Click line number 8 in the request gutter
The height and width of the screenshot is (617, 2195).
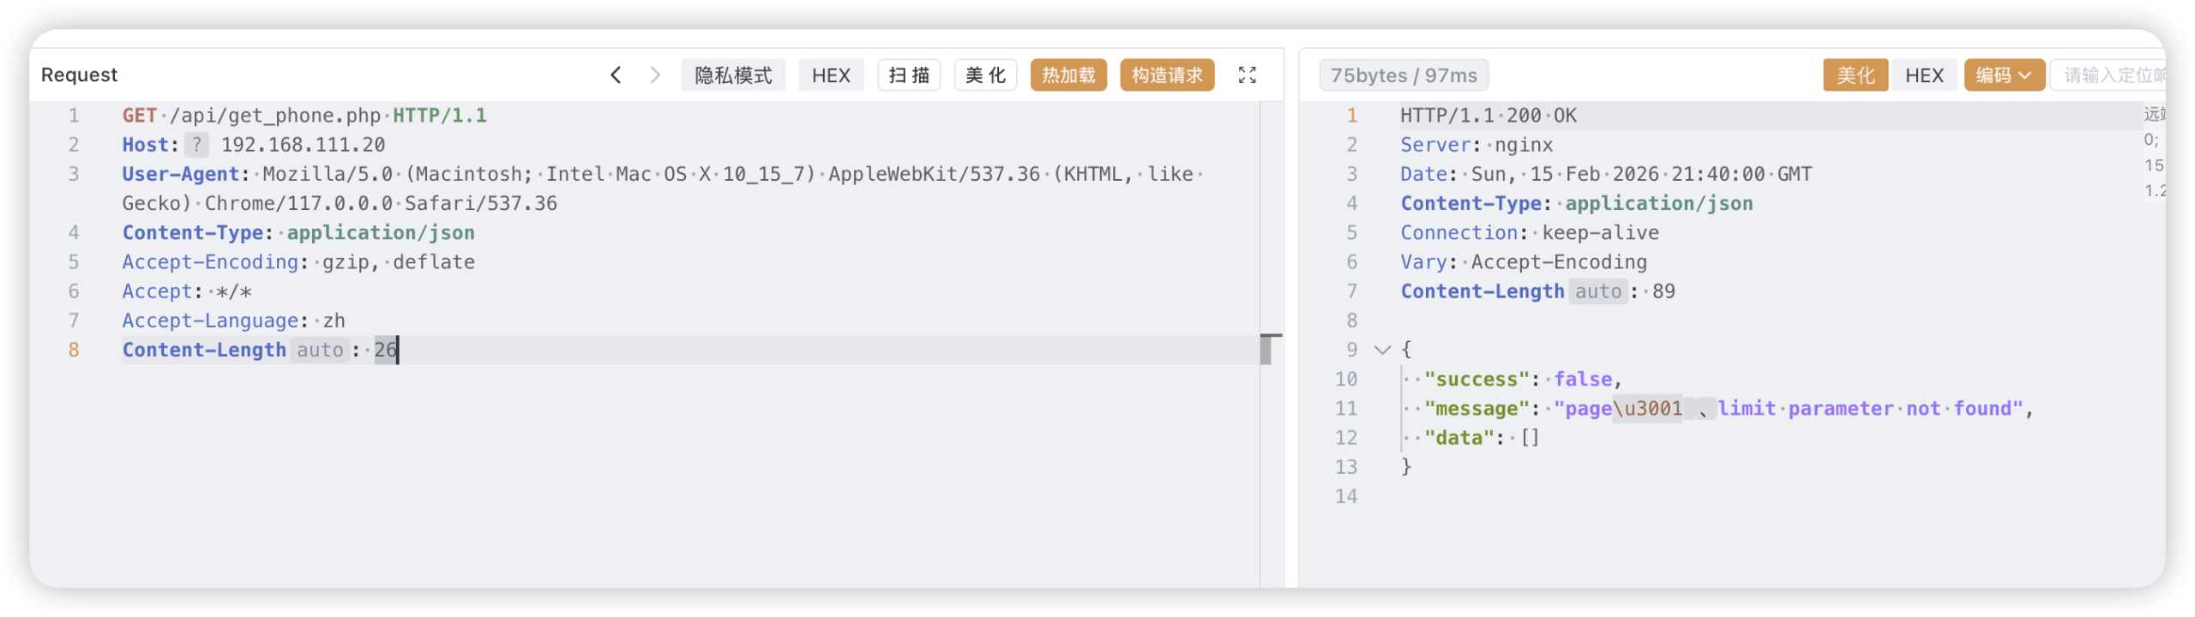point(74,350)
